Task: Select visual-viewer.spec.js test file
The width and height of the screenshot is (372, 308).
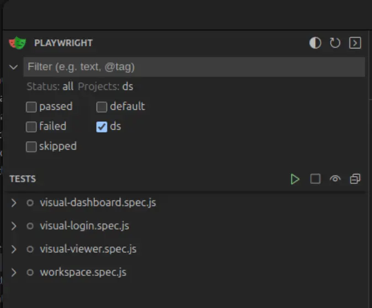Action: click(x=88, y=249)
